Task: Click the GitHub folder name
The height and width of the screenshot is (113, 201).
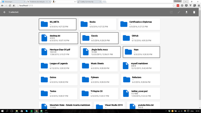Action: (135, 36)
